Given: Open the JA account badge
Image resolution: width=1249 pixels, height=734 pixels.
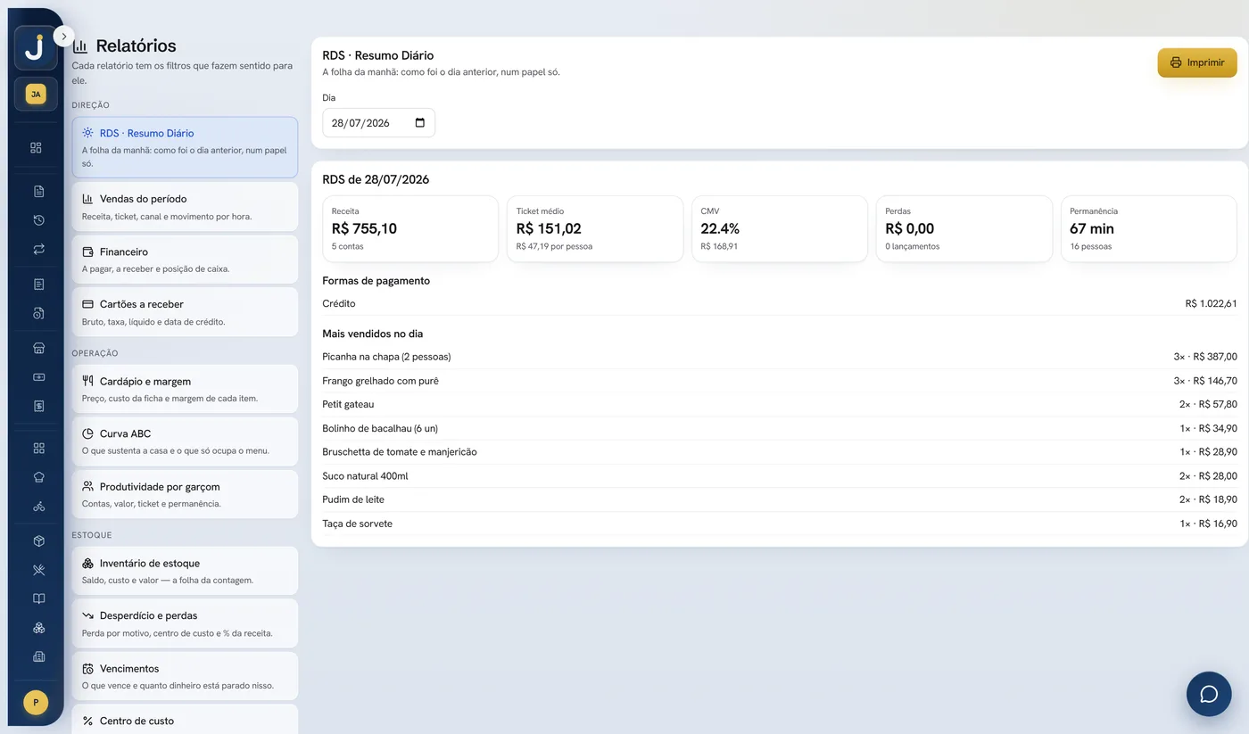Looking at the screenshot, I should tap(36, 94).
